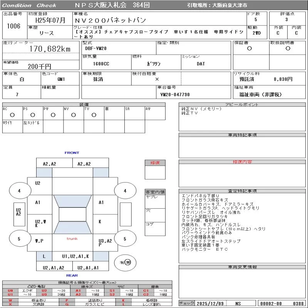
Task: Select the 修復内容 section header
Action: 243,162
